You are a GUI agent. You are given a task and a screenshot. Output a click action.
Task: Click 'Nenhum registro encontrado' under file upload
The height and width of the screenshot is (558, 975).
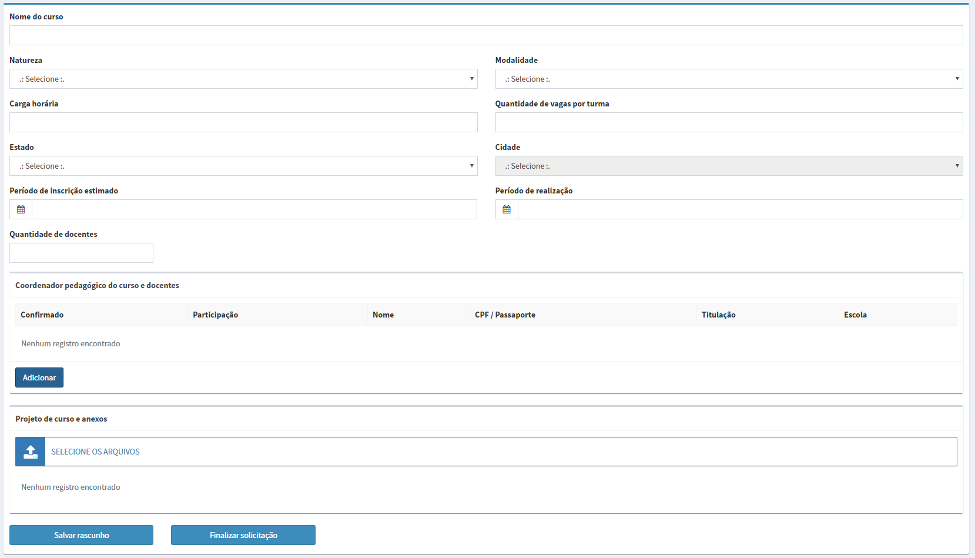click(71, 487)
